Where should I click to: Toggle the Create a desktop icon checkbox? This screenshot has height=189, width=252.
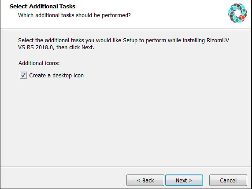(23, 75)
